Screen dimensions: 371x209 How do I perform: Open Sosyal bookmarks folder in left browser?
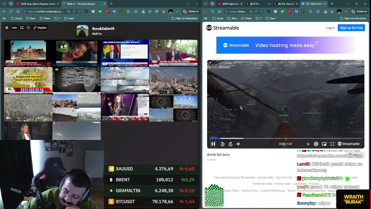pos(16,18)
